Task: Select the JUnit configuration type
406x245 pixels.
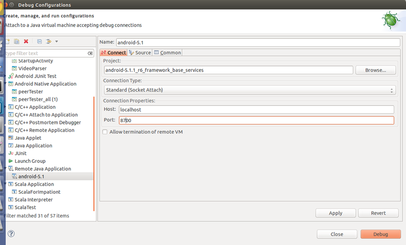Action: tap(21, 153)
